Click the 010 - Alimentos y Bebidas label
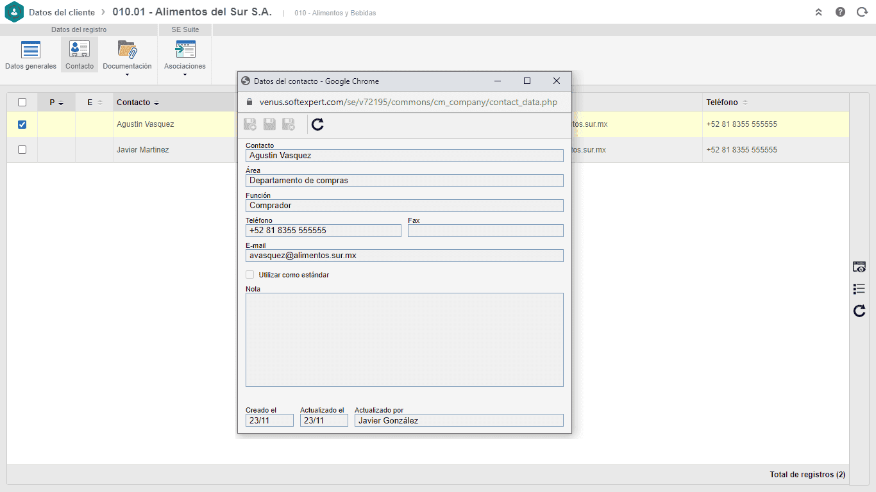The image size is (876, 492). coord(335,13)
